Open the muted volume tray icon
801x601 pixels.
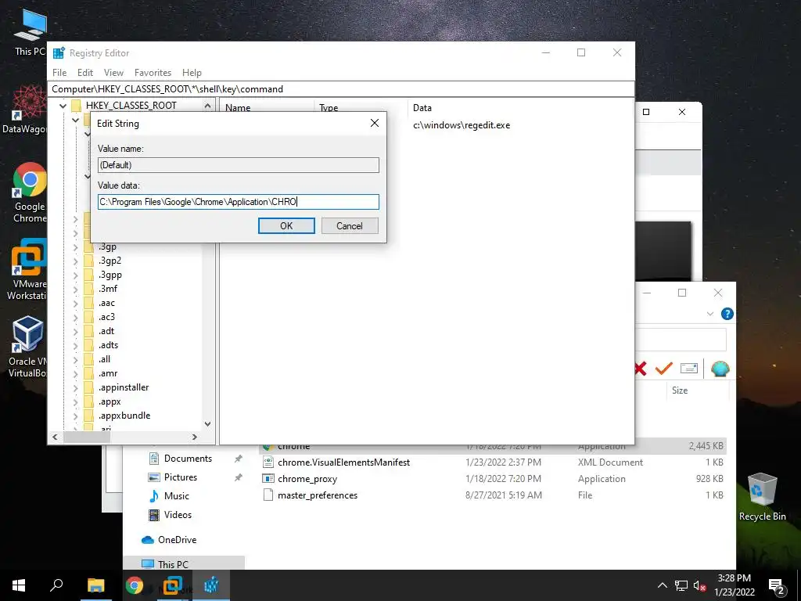700,585
